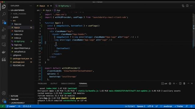The height and width of the screenshot is (109, 195).
Task: Place cursor on line 15 bottomText
Action: [63, 48]
